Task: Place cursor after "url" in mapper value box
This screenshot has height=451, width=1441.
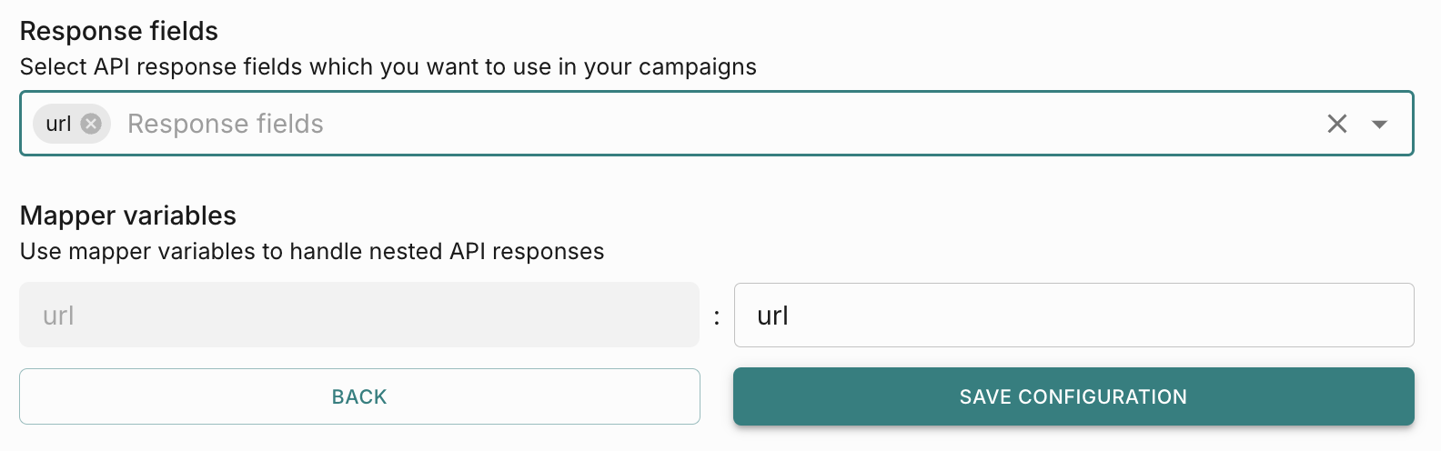Action: tap(790, 316)
